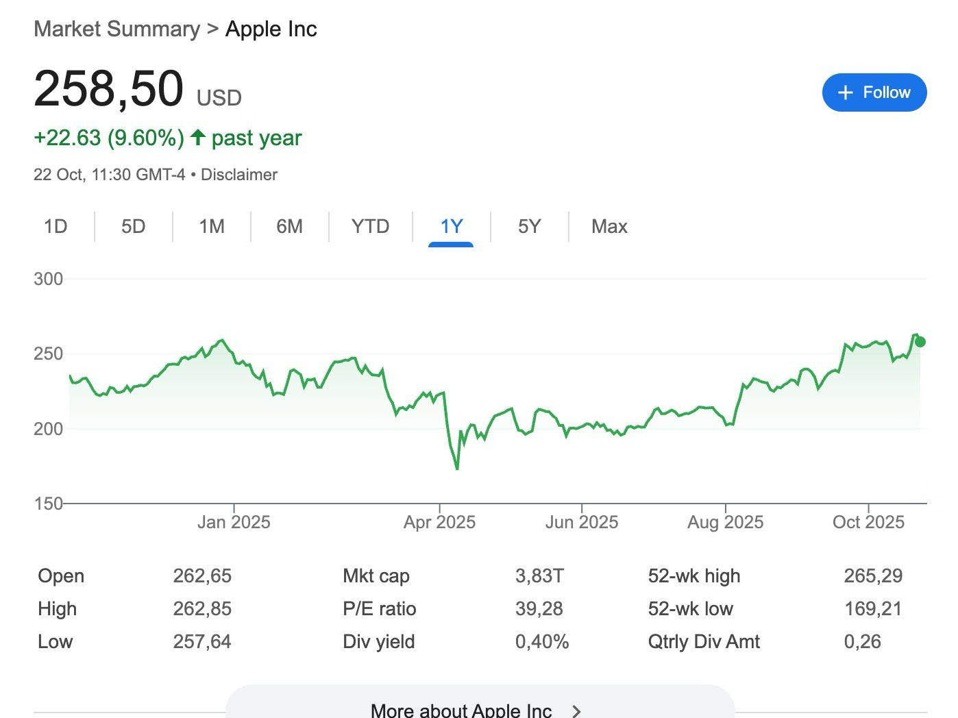Select the Max range tab

609,226
